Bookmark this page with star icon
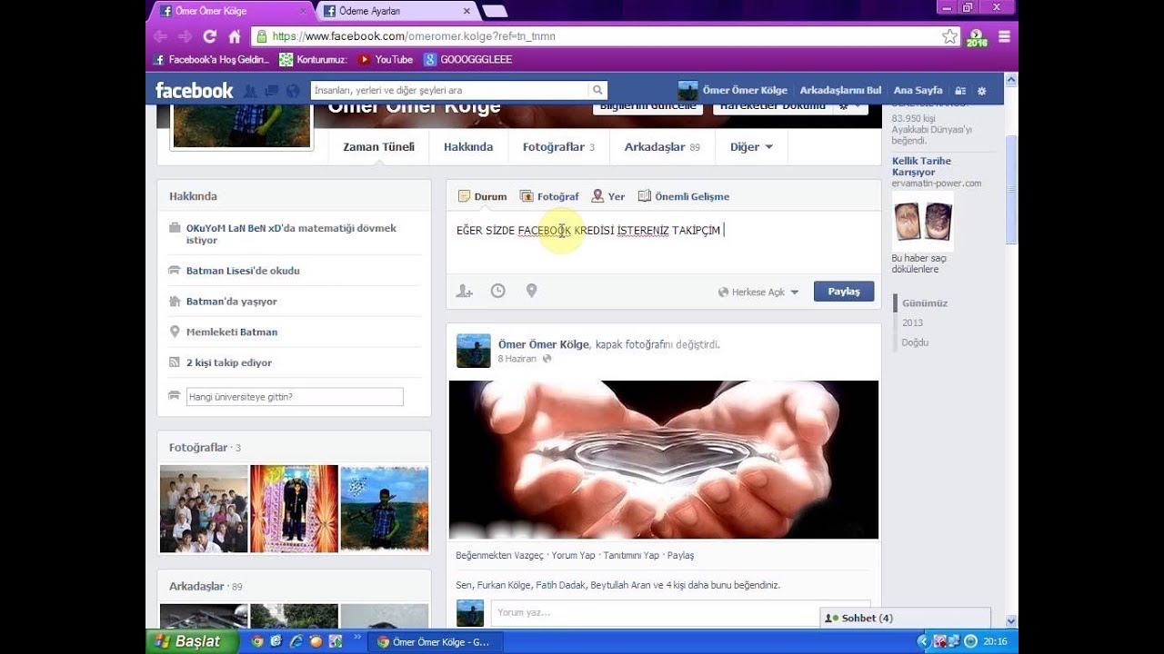1164x654 pixels. point(949,36)
